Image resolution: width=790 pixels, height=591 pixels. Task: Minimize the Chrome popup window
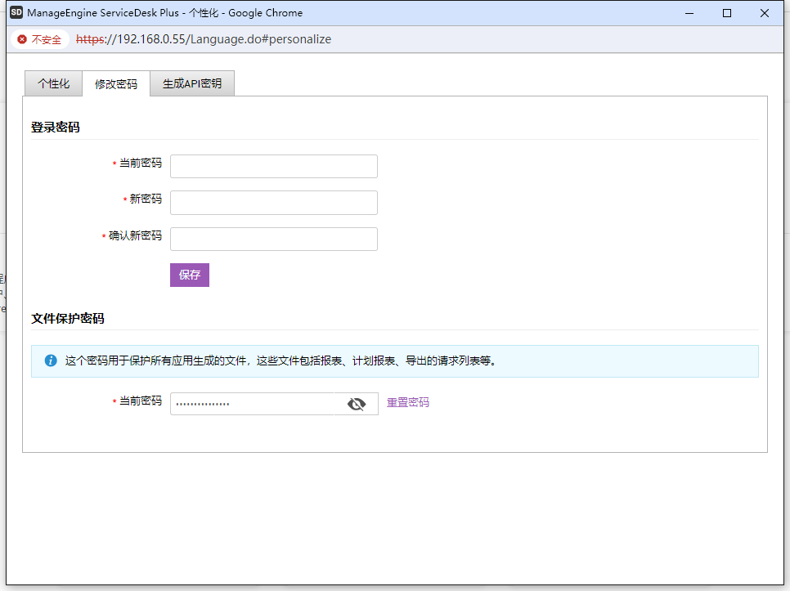690,13
